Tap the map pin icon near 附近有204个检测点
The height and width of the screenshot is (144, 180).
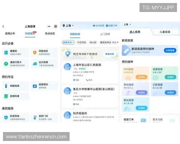(x=67, y=54)
